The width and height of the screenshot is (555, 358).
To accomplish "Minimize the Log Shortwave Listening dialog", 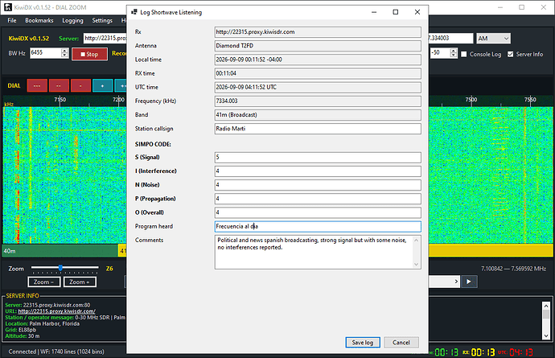I will point(374,12).
